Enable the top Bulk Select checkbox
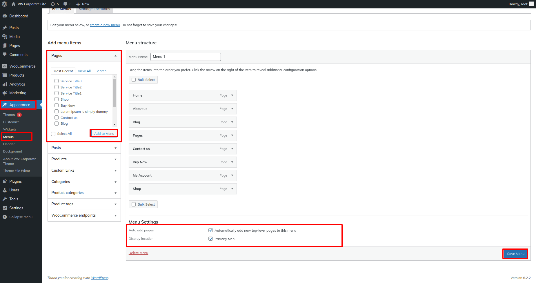 pos(134,80)
